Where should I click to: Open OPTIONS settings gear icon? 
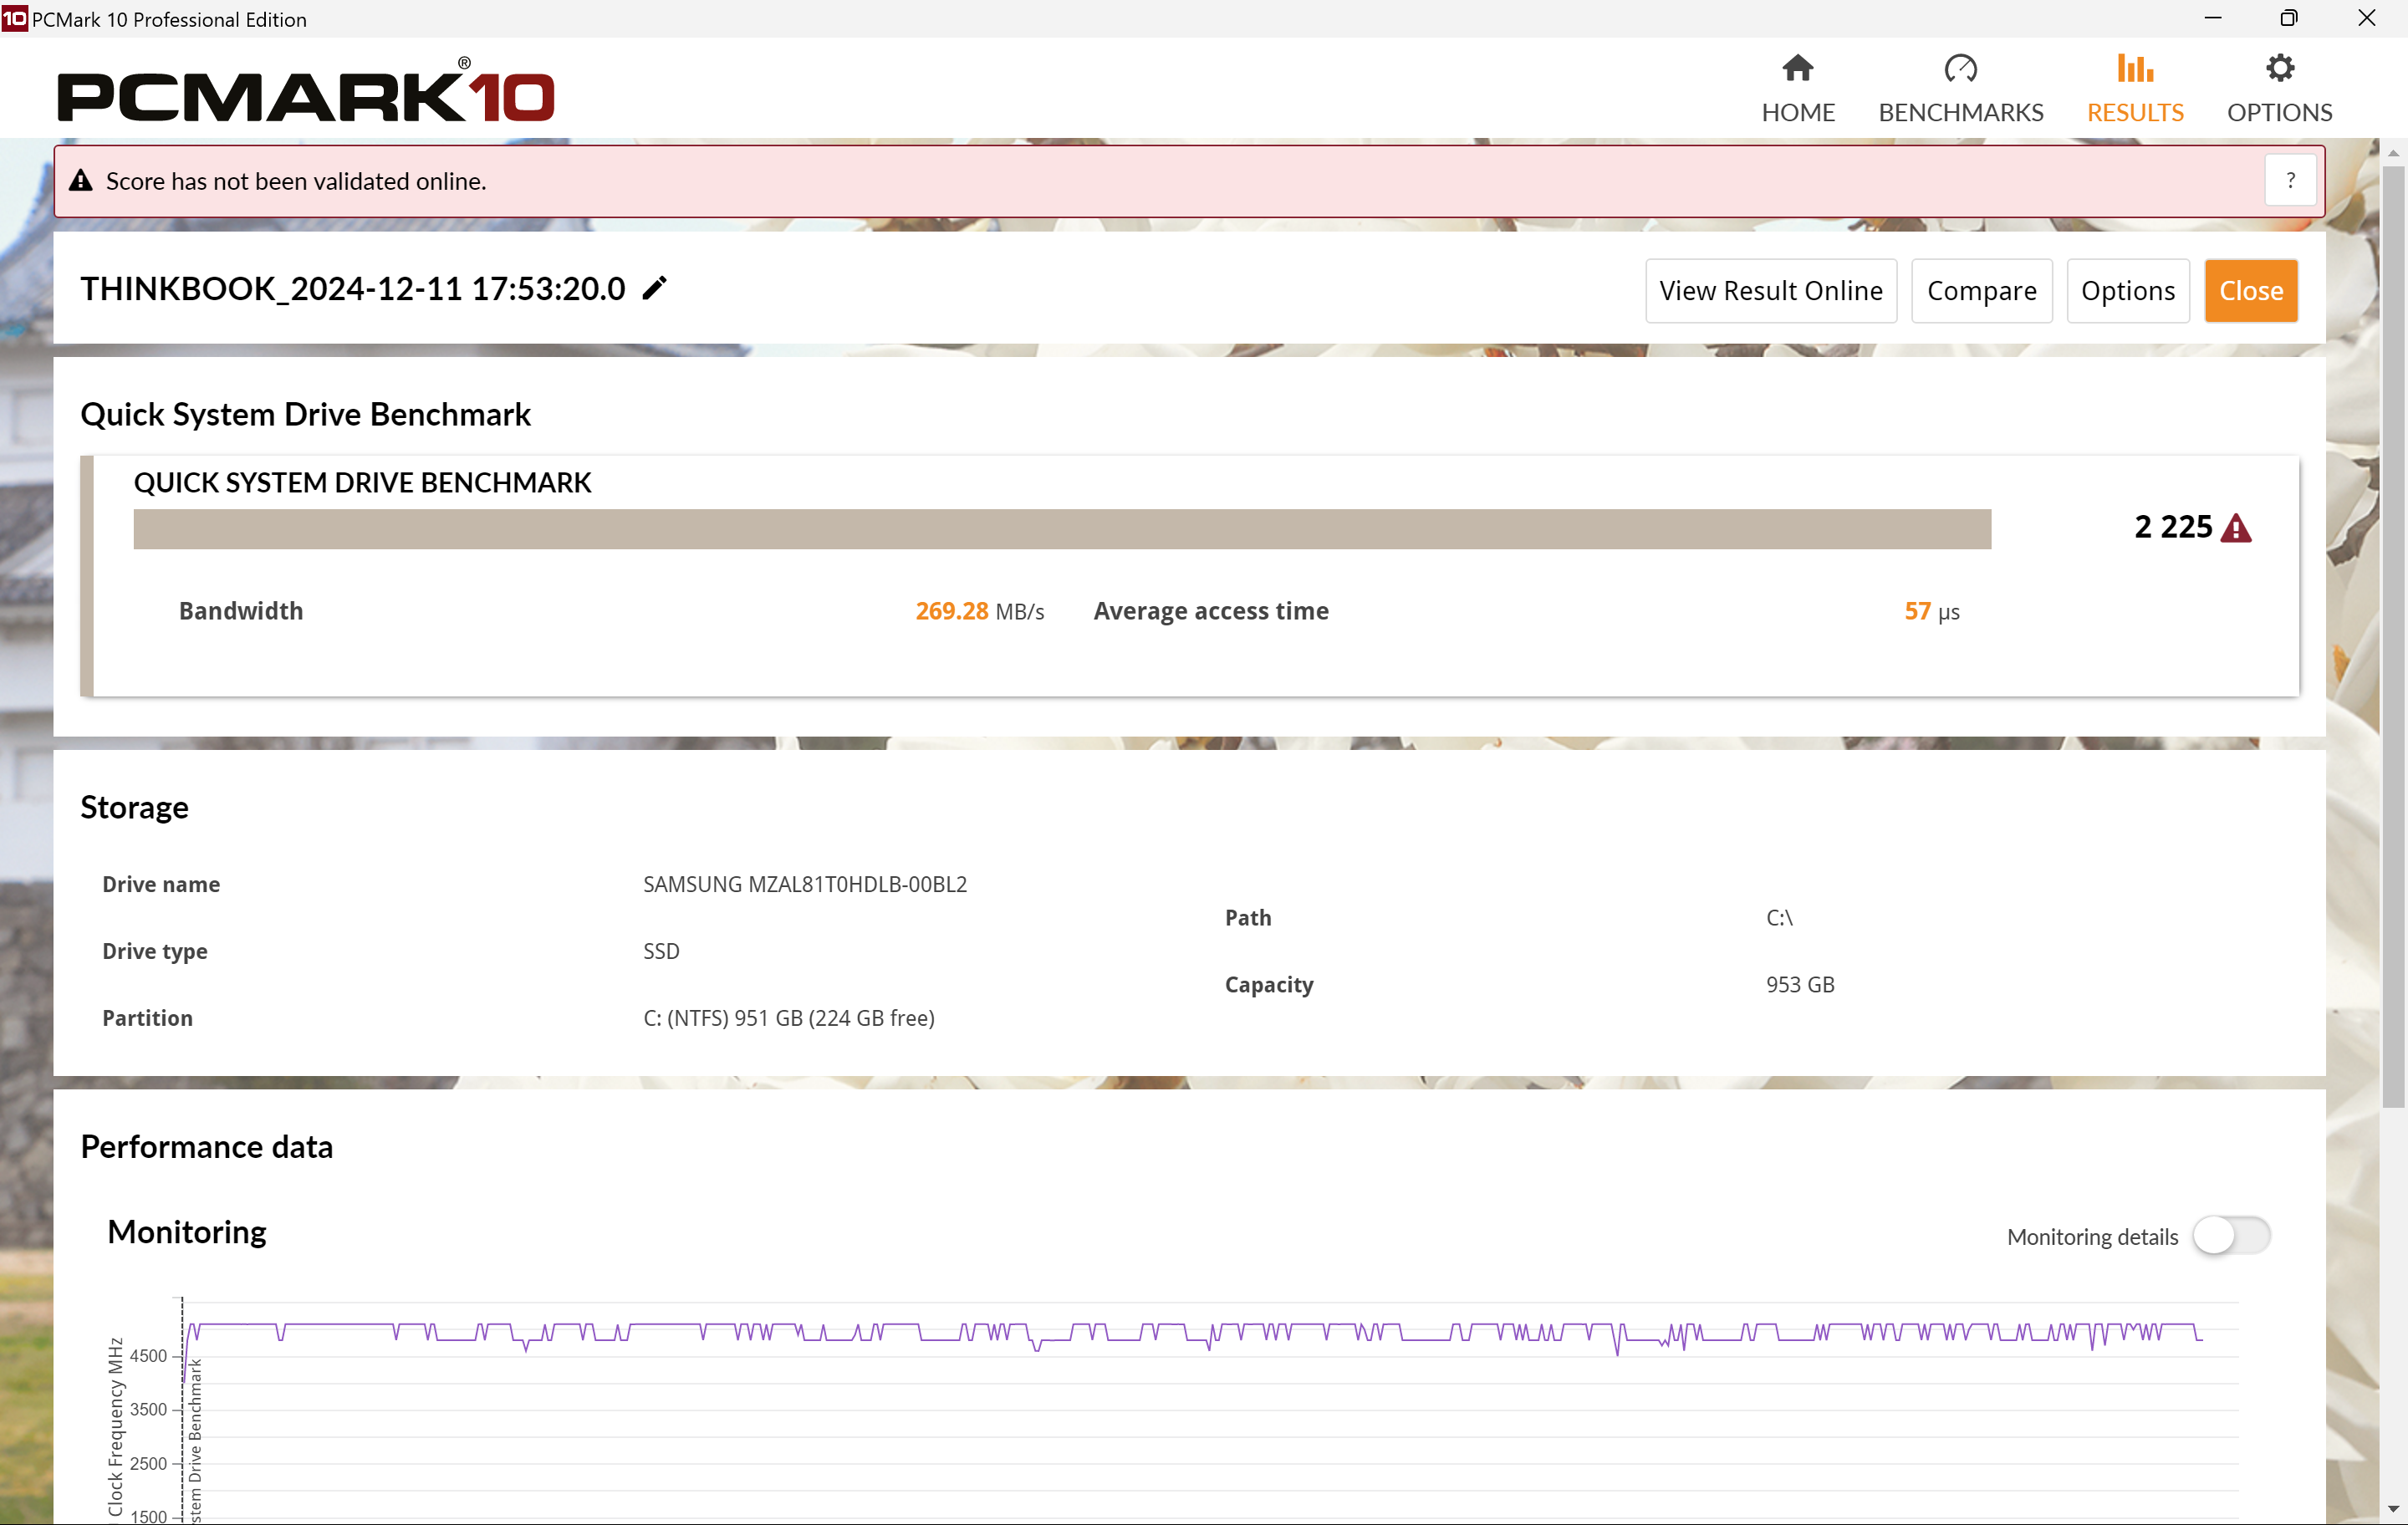tap(2278, 69)
